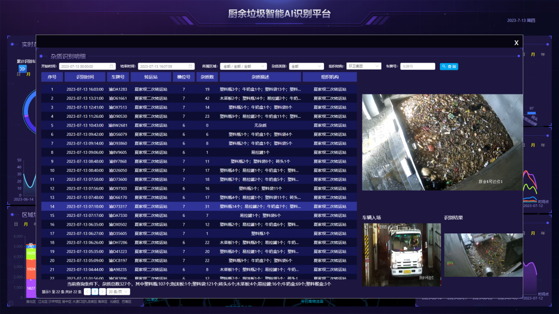
Task: Click the 转运站 column header
Action: (x=151, y=77)
